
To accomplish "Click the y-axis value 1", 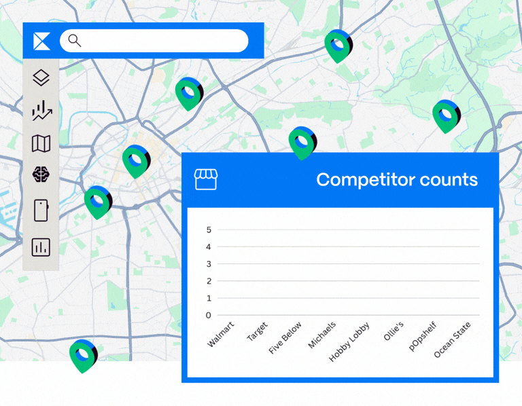I will coord(209,298).
